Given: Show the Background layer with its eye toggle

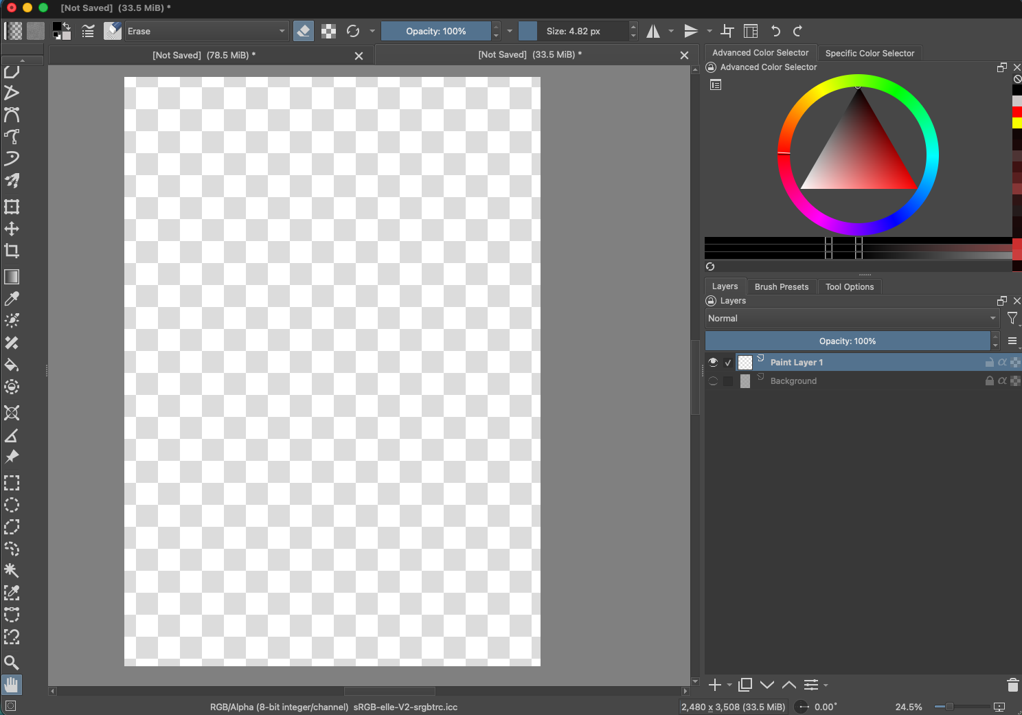Looking at the screenshot, I should (713, 381).
